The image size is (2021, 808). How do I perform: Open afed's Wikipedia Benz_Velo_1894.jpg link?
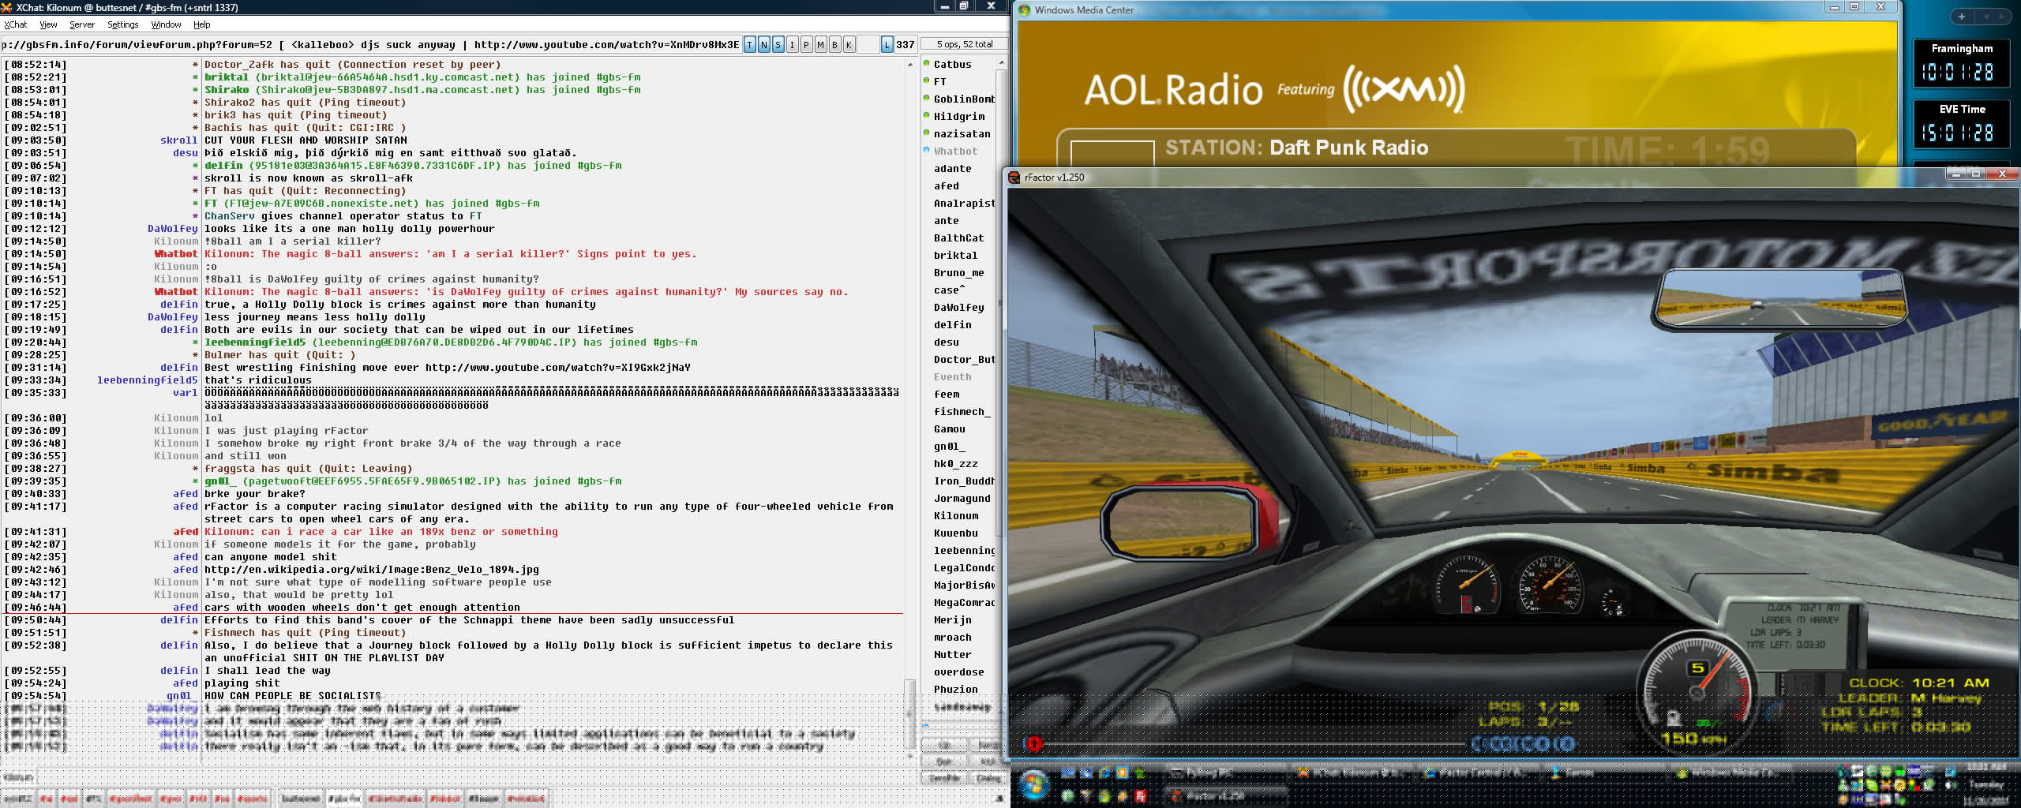click(x=372, y=570)
